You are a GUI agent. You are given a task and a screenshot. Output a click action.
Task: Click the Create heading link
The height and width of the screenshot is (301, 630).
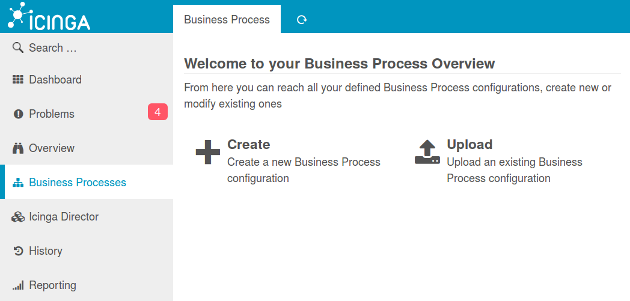(x=249, y=144)
